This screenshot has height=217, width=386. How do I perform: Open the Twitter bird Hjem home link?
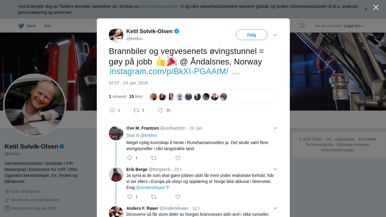[27, 26]
